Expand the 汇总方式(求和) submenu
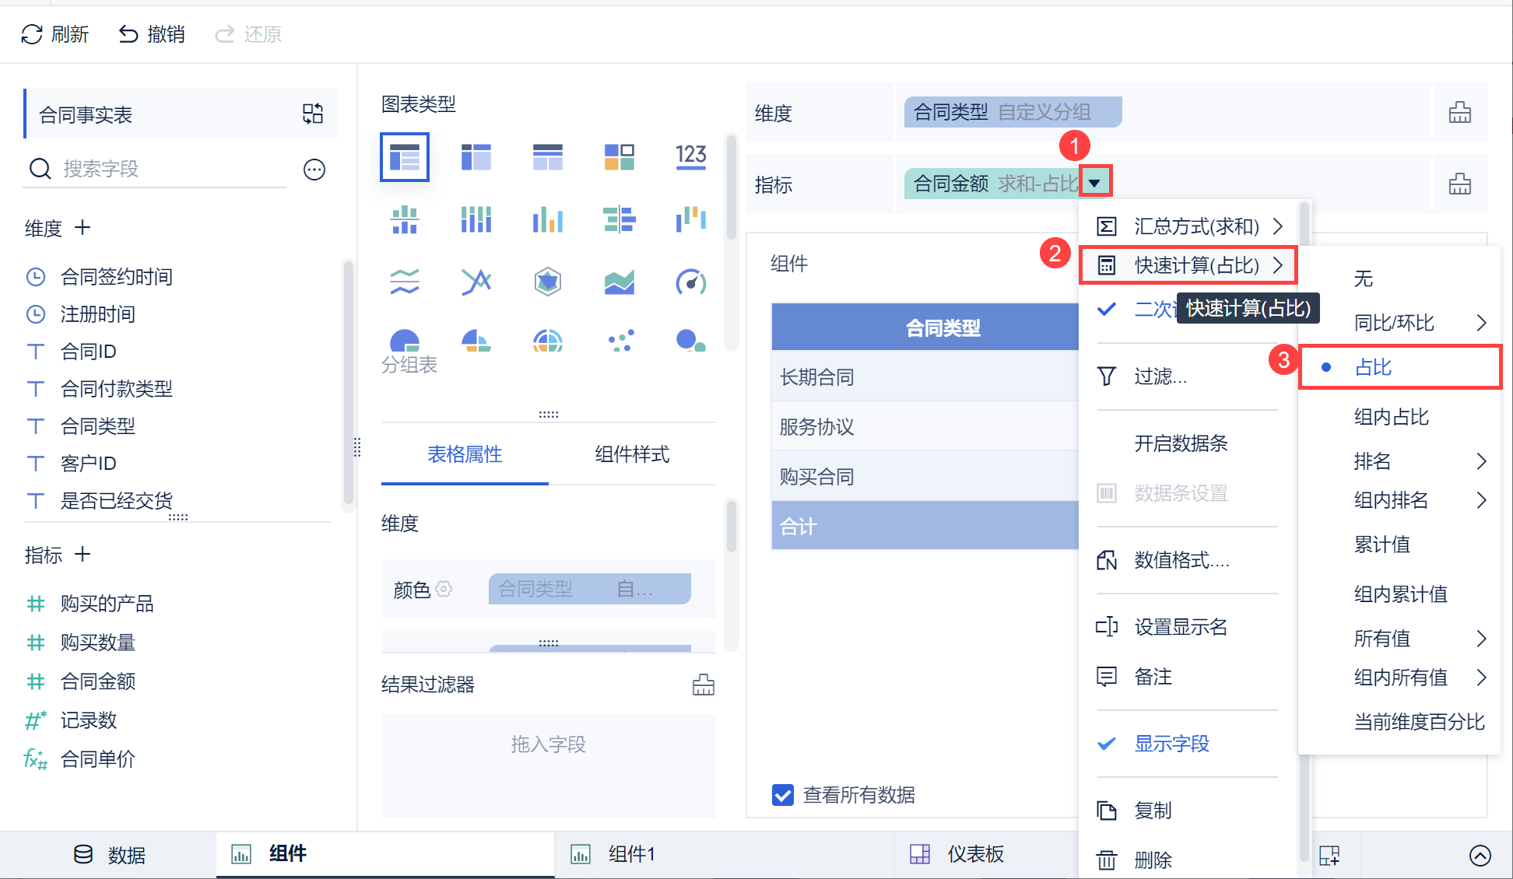 click(1195, 226)
